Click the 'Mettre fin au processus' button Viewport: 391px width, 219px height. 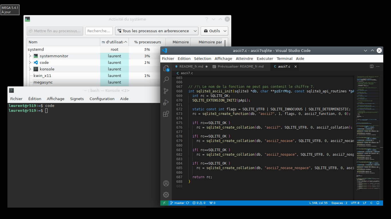55,31
